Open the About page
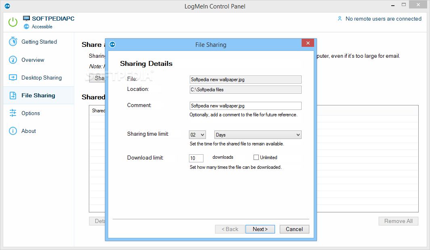Screen dimensions: 430x250 click(39, 131)
